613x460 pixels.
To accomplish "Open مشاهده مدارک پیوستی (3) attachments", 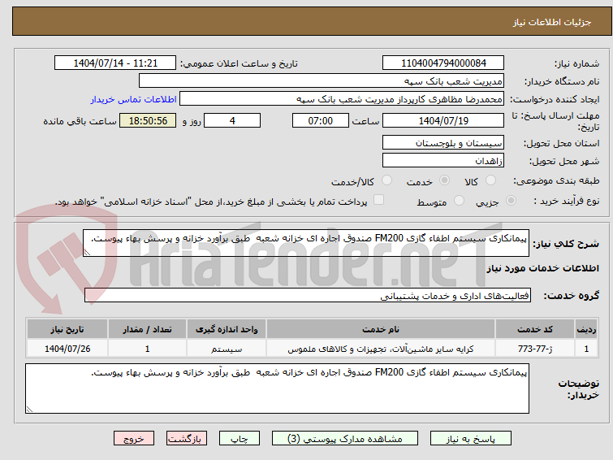I will pyautogui.click(x=345, y=439).
